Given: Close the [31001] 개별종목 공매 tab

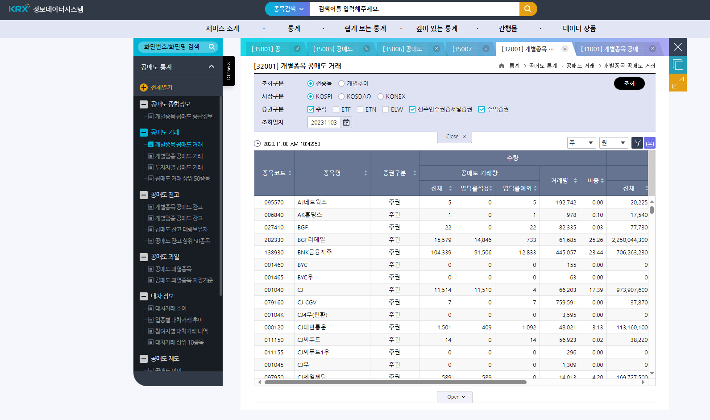Looking at the screenshot, I should 652,49.
